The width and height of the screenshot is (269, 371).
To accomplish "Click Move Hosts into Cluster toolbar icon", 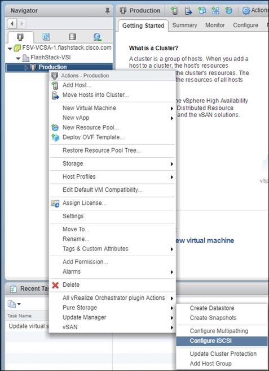I will pyautogui.click(x=188, y=11).
